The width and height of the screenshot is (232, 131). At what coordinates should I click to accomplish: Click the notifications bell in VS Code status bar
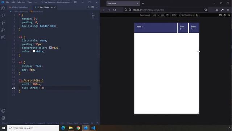tap(97, 123)
